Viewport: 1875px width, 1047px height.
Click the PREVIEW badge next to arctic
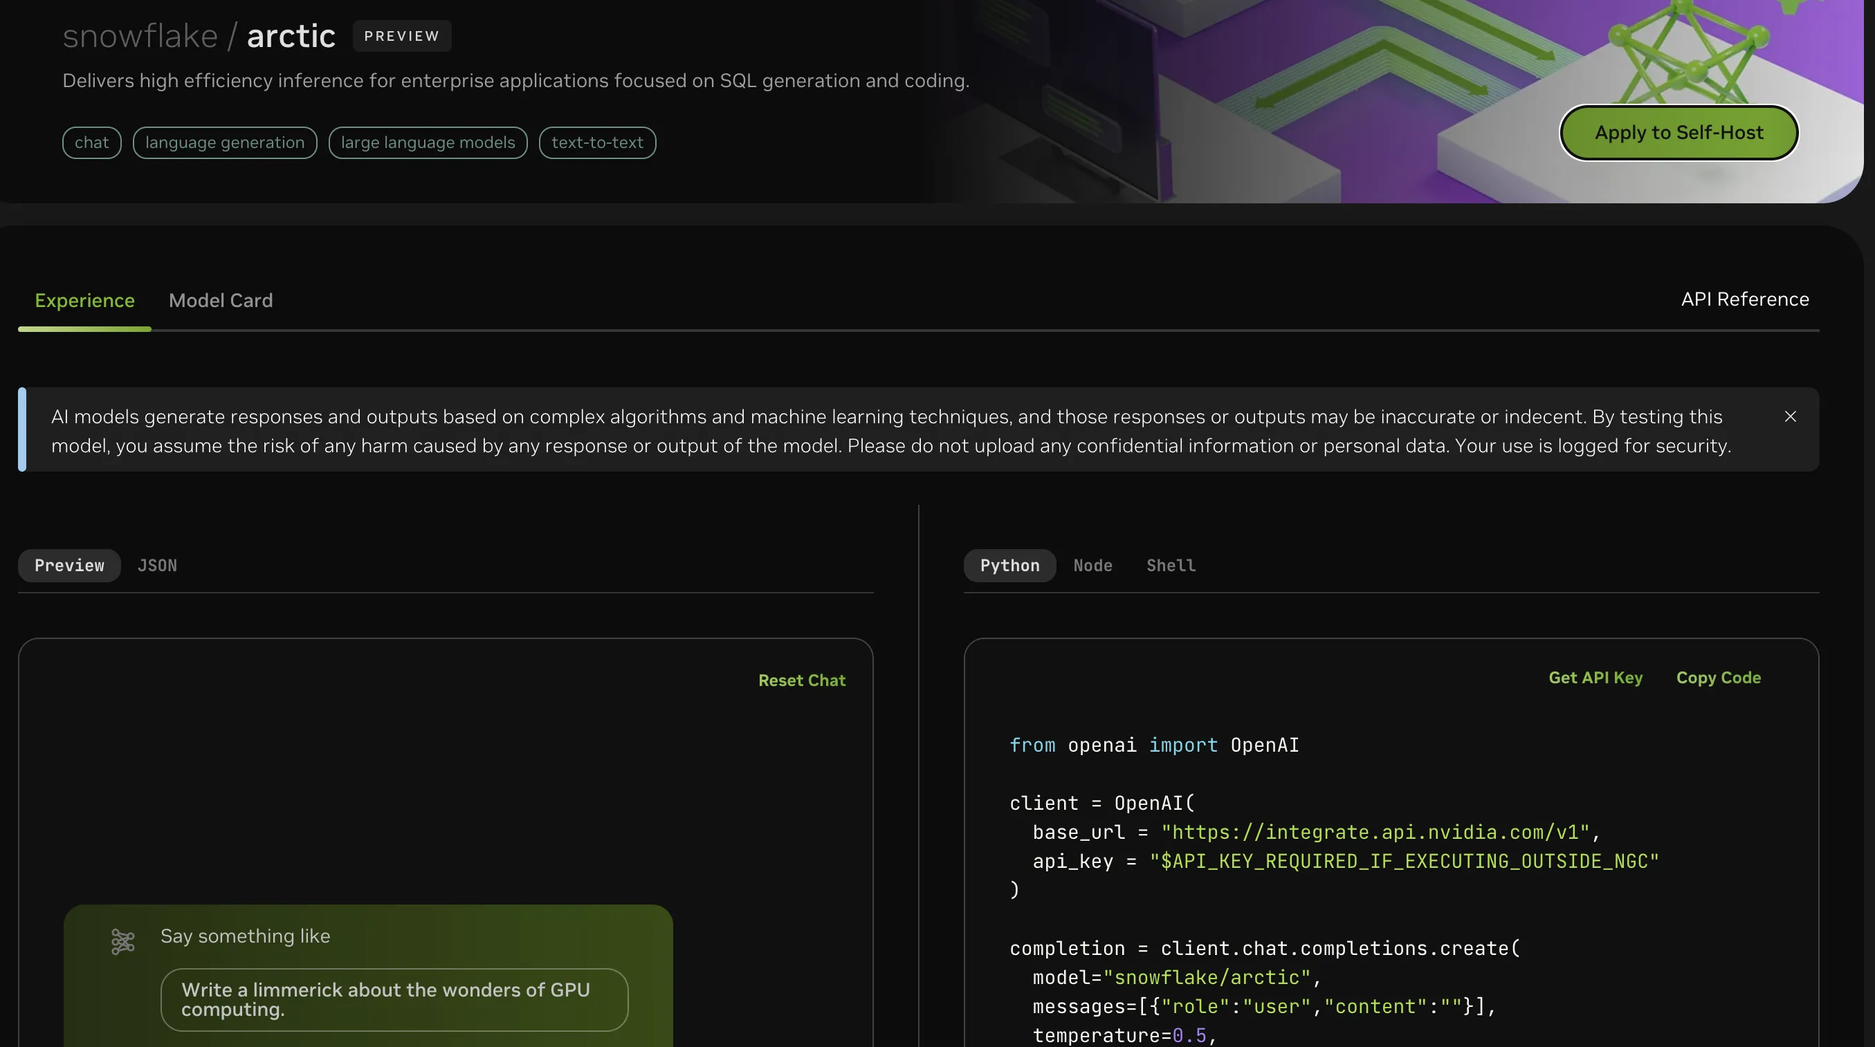pos(402,36)
